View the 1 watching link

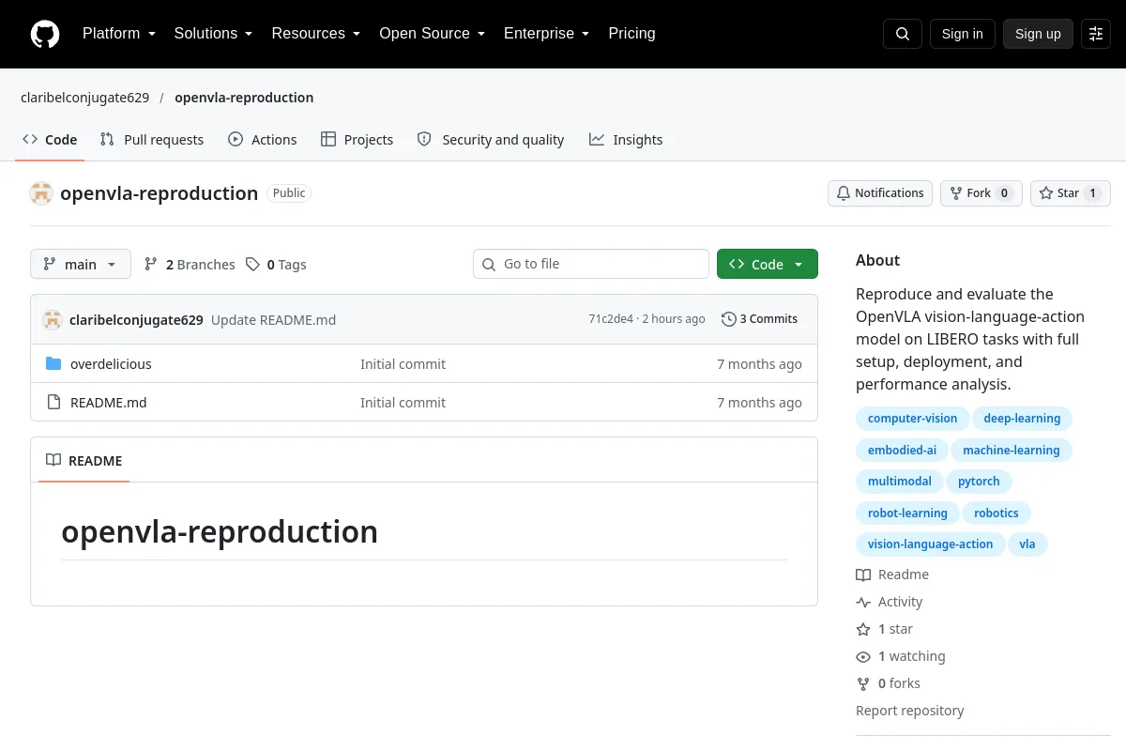click(901, 656)
